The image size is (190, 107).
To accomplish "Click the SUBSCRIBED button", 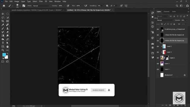I will coord(98,90).
